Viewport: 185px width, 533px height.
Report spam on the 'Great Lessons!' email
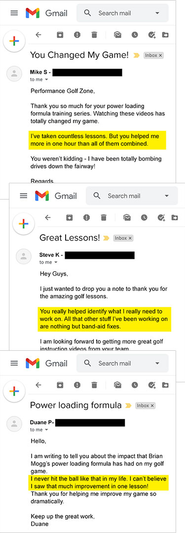86,217
